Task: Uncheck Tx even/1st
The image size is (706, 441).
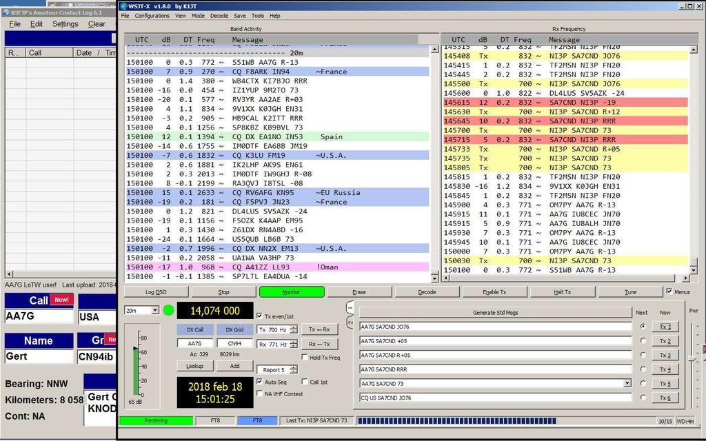Action: (x=259, y=316)
